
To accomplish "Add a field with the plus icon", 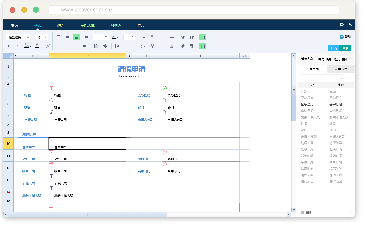I will (x=349, y=77).
